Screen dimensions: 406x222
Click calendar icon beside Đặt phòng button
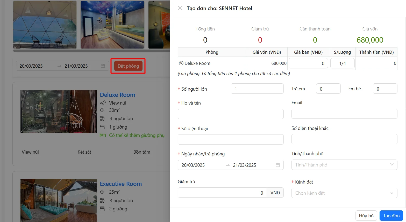pyautogui.click(x=103, y=66)
